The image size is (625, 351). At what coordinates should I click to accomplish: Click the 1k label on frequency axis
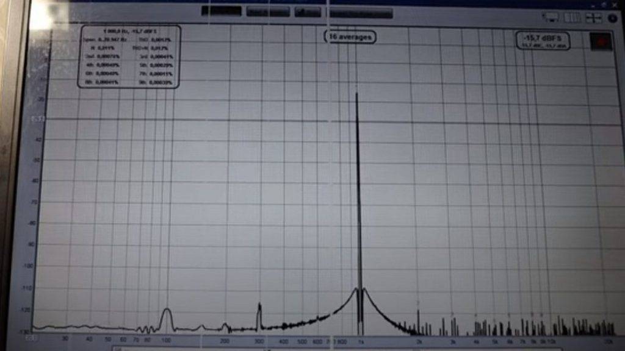[360, 341]
